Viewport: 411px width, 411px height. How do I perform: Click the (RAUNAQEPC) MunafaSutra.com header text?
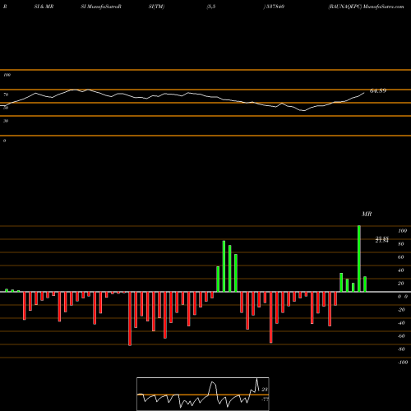coord(366,7)
